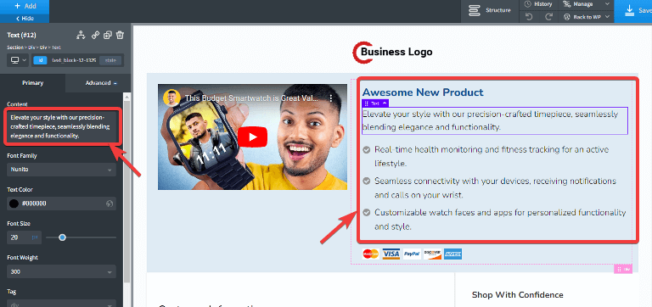Screen dimensions: 652x307
Task: Click the blue id selector badge
Action: 41,60
